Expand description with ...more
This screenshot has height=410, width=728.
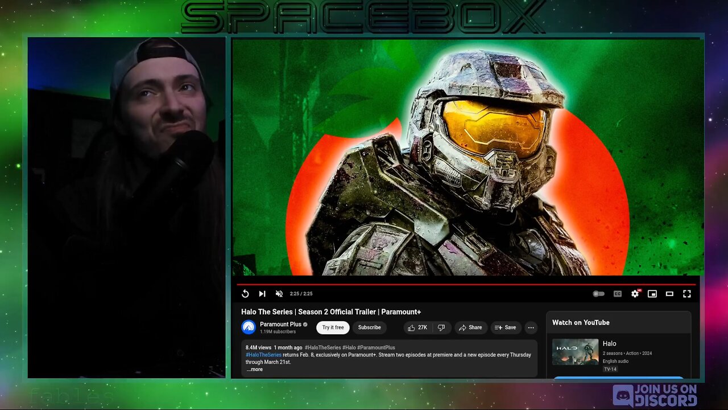coord(254,369)
